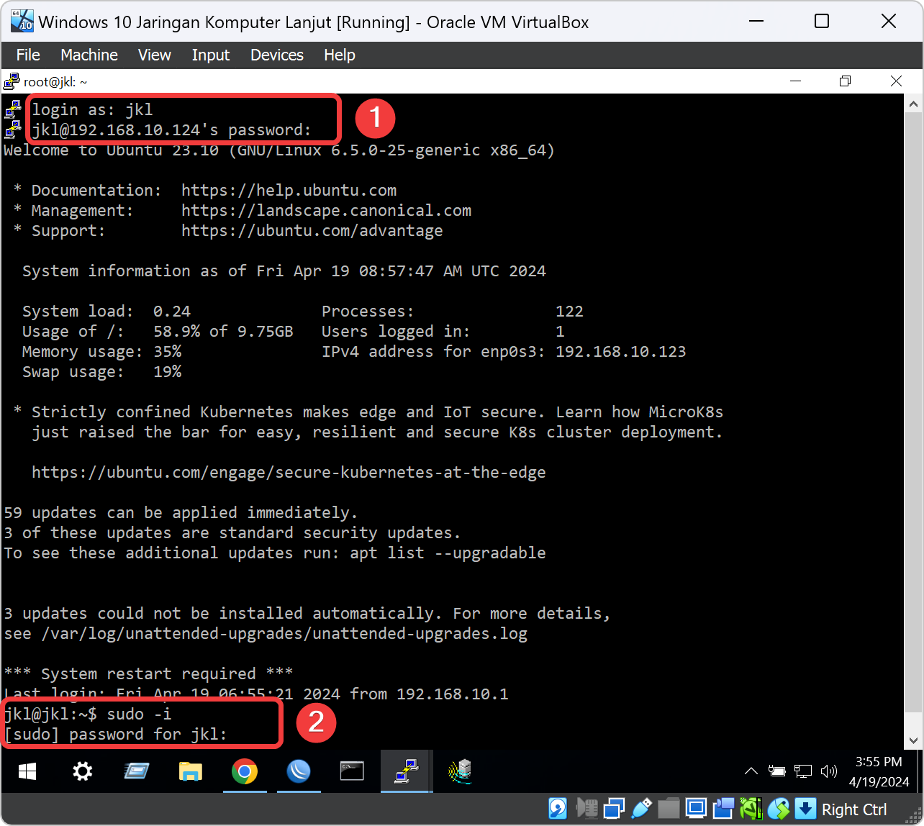
Task: Open the volume speaker tray icon
Action: [828, 772]
